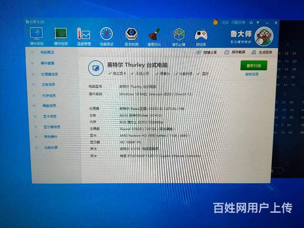Click the AMD Radeon HD 7850 Series value
This screenshot has width=304, height=228.
155,135
